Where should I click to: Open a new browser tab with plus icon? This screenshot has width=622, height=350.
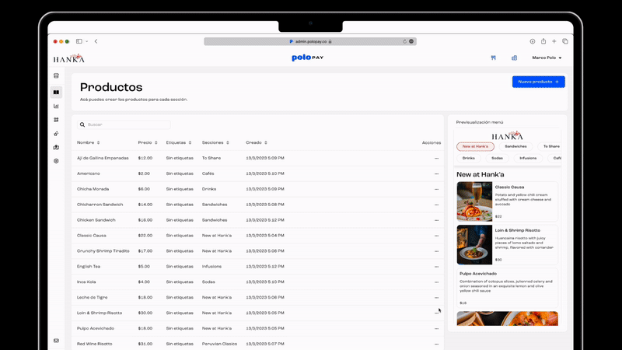(554, 41)
